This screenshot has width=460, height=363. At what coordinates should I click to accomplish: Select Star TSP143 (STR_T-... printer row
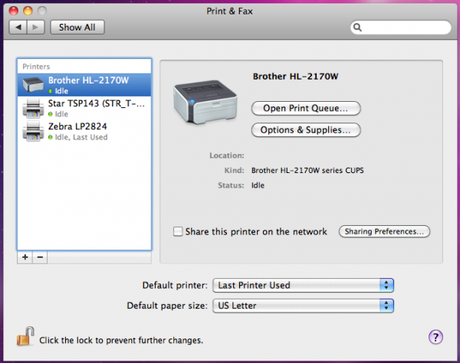pyautogui.click(x=84, y=108)
